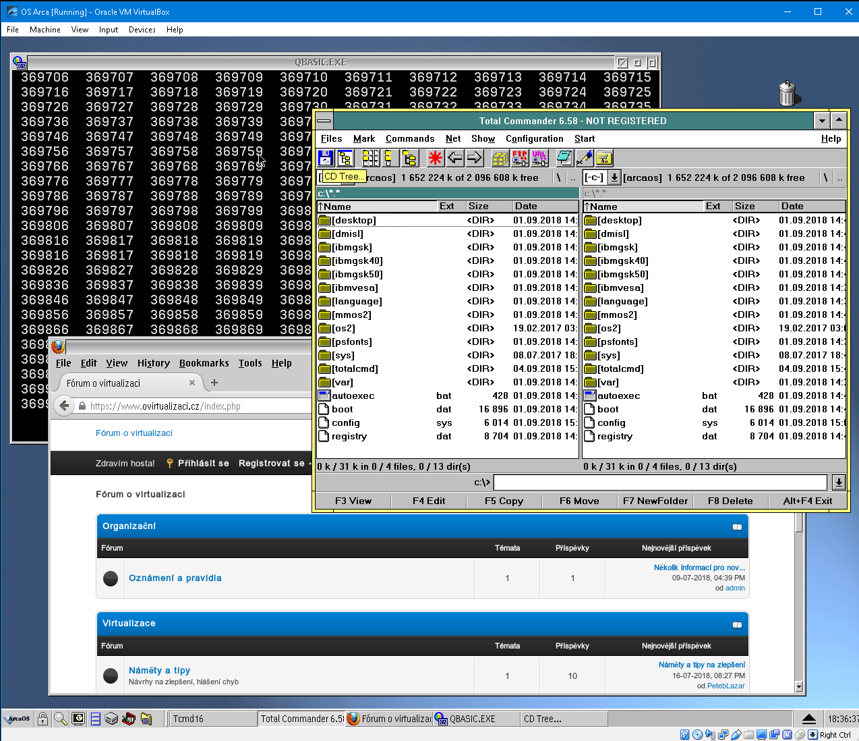Switch to QBASIC.EXE in the taskbar
859x741 pixels.
click(x=477, y=719)
